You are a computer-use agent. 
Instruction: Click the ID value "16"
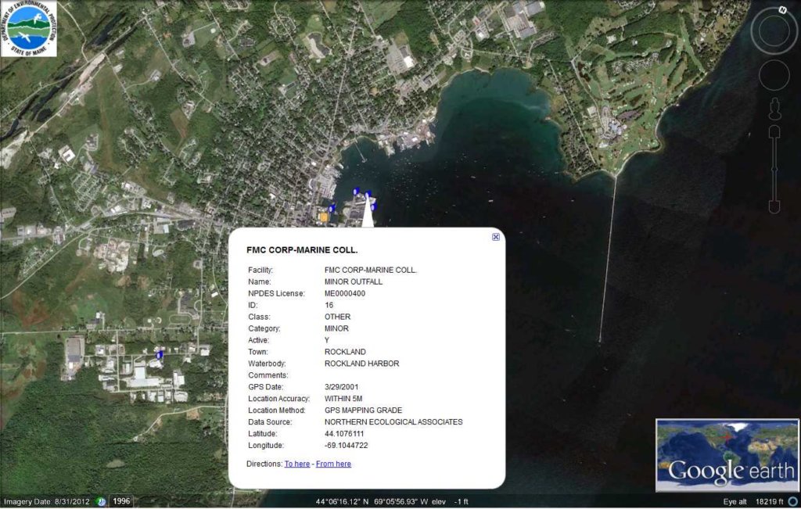(329, 305)
